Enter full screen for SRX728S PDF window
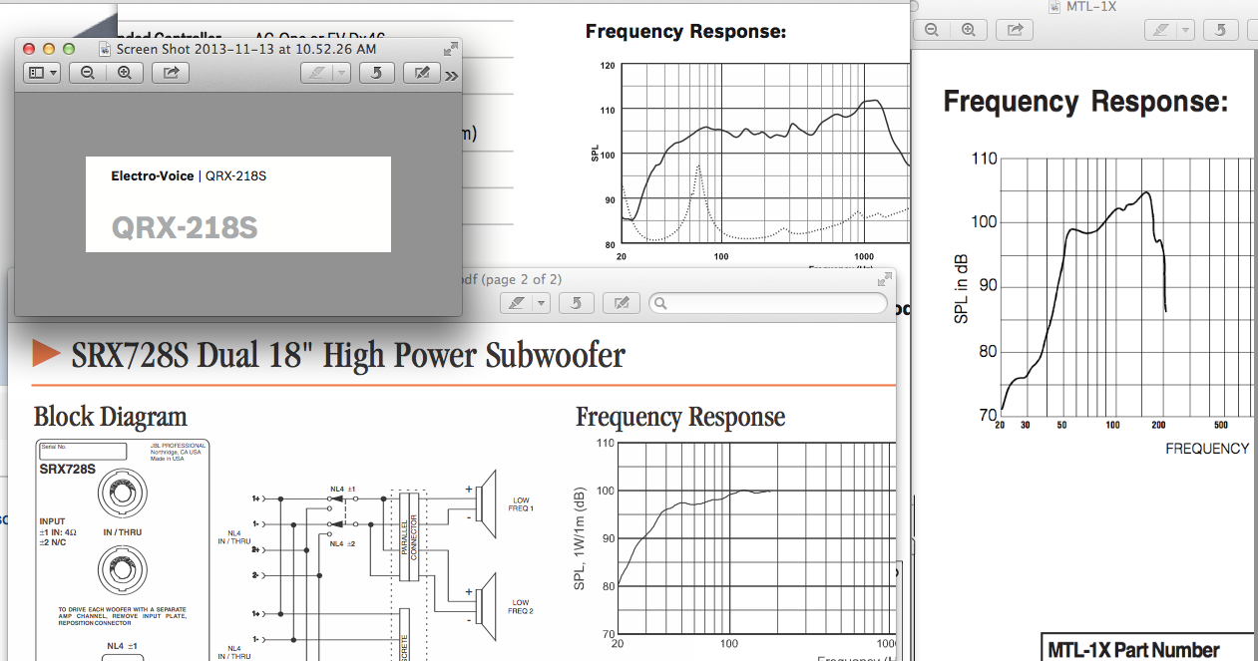The height and width of the screenshot is (661, 1258). coord(886,279)
